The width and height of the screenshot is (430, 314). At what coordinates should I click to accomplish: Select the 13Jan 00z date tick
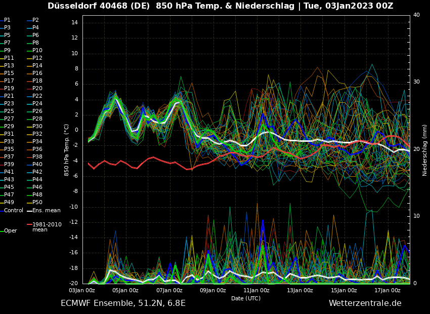[x=300, y=290]
